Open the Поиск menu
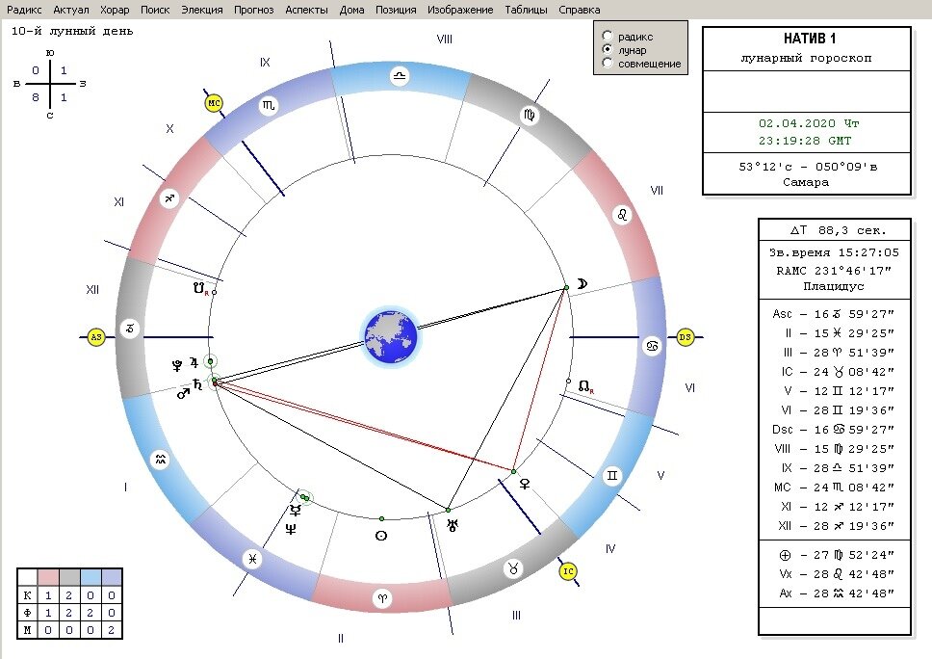Viewport: 932px width, 659px height. point(155,10)
